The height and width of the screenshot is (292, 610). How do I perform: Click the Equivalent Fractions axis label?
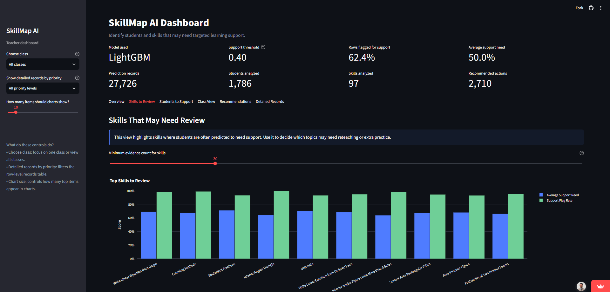(x=222, y=270)
